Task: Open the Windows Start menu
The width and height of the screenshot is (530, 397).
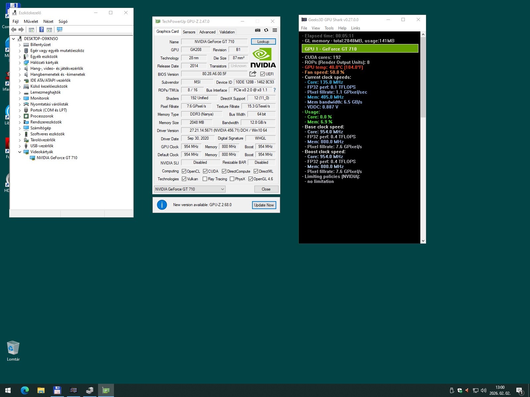Action: click(x=8, y=390)
